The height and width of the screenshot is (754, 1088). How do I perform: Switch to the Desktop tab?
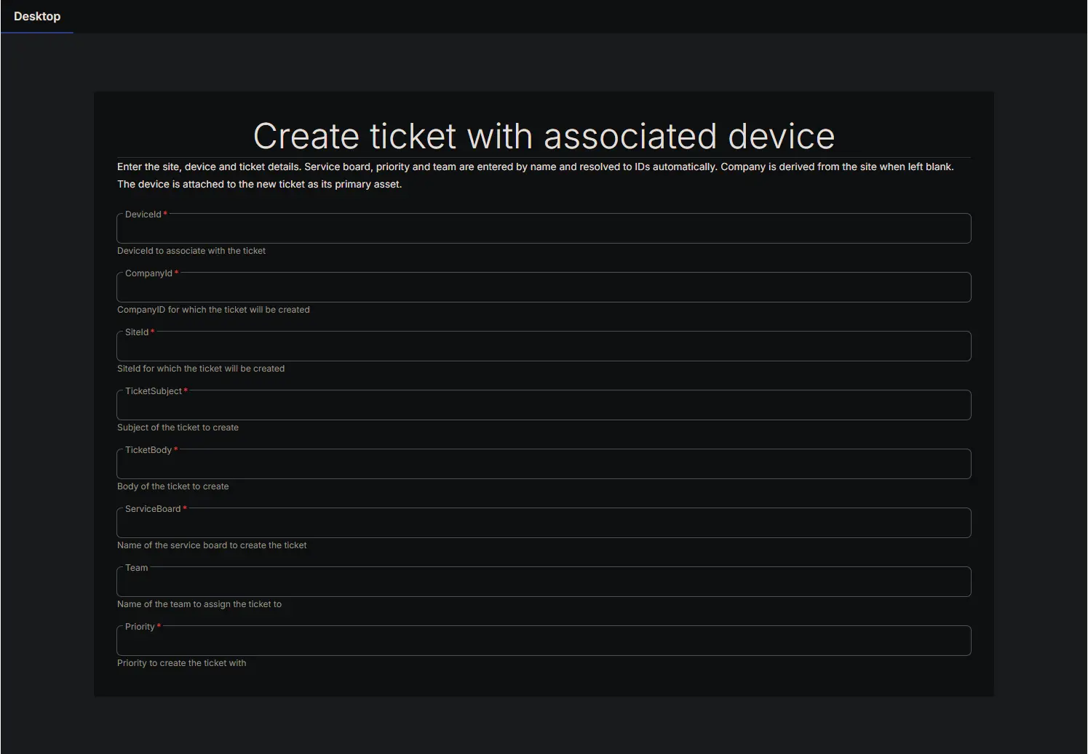point(37,16)
